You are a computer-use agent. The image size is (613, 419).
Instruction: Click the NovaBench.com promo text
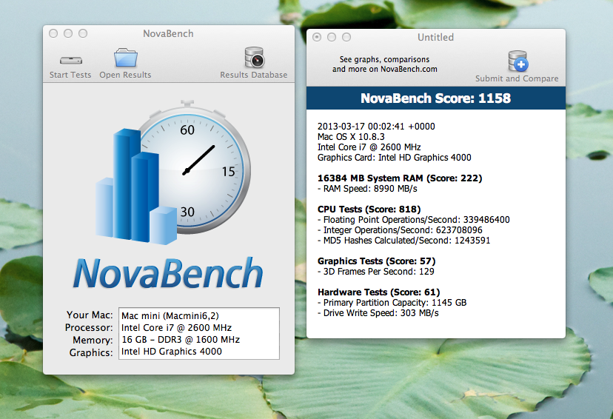[x=385, y=64]
